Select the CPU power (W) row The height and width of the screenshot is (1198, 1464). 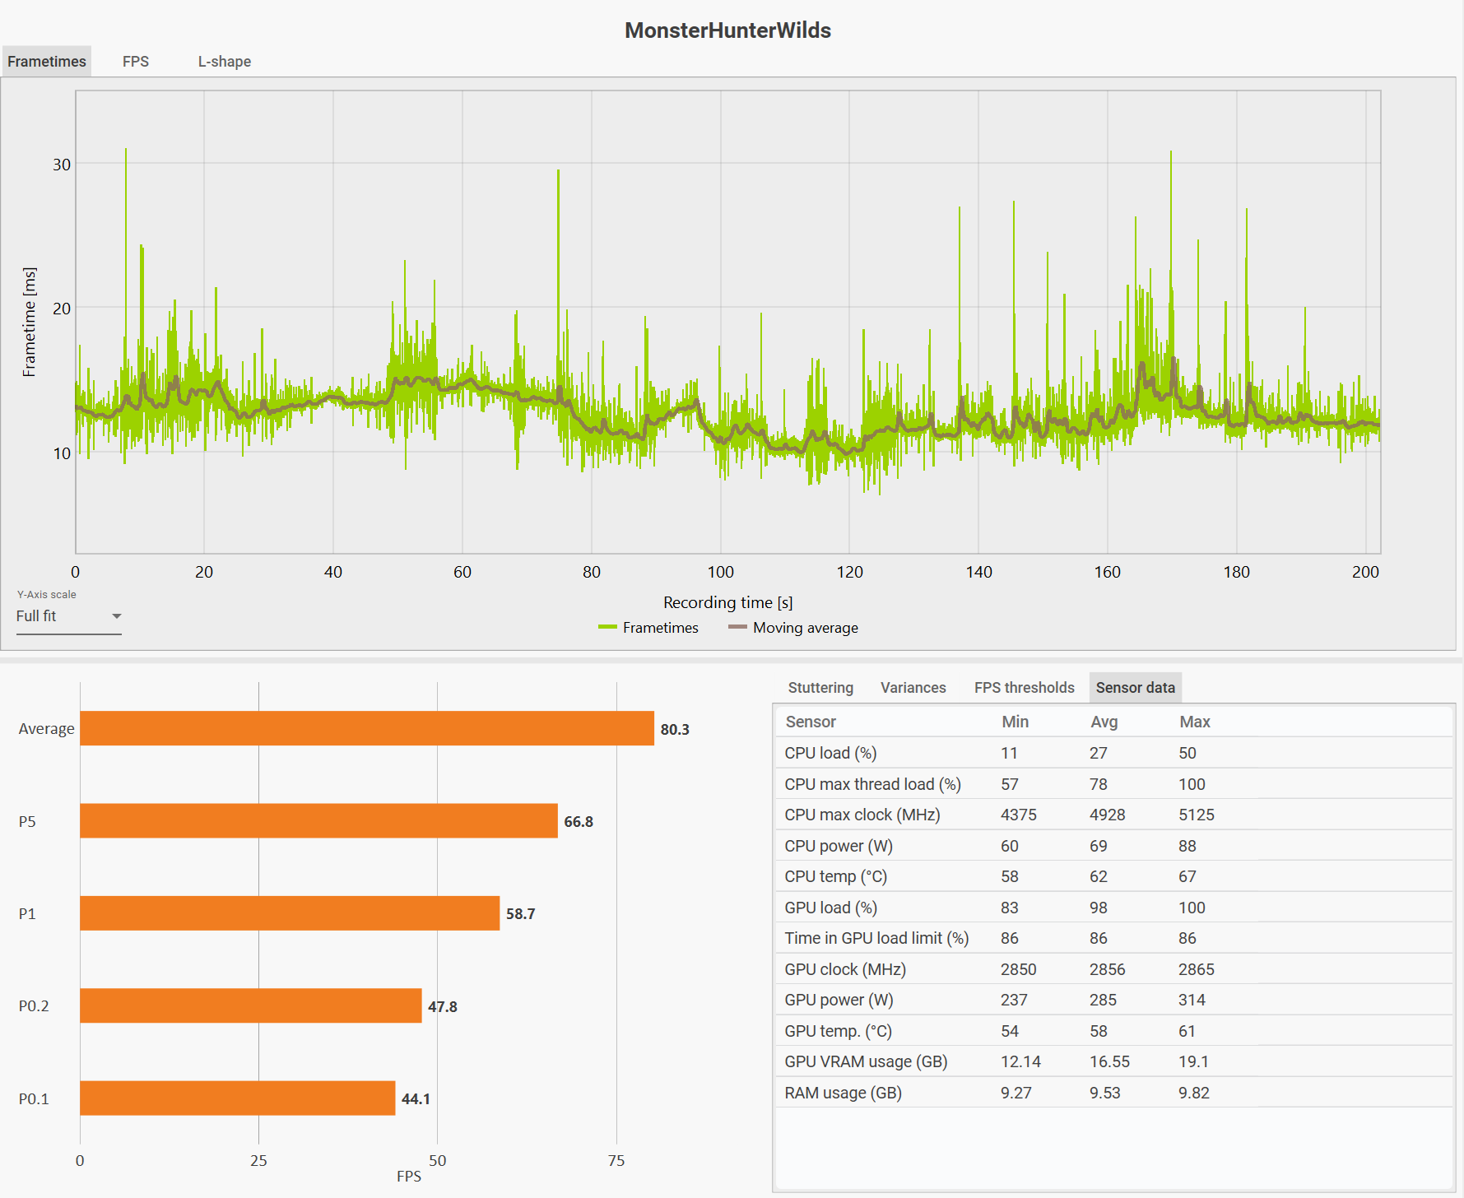click(1114, 846)
